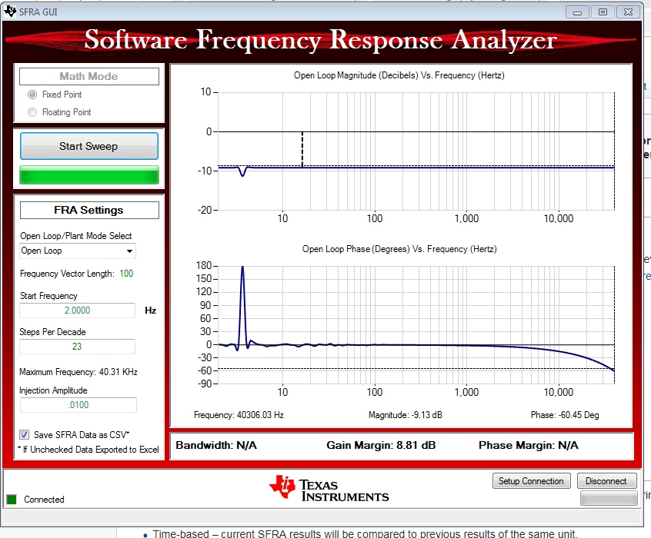Click the Start Sweep button
Screen dimensions: 651x538
pos(88,146)
